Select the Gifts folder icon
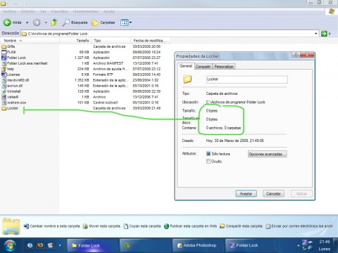Screen dimensions: 338x253 pos(4,46)
